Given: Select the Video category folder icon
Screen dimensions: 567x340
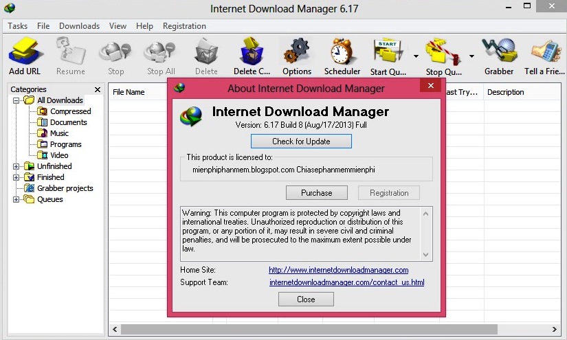Looking at the screenshot, I should pyautogui.click(x=43, y=155).
